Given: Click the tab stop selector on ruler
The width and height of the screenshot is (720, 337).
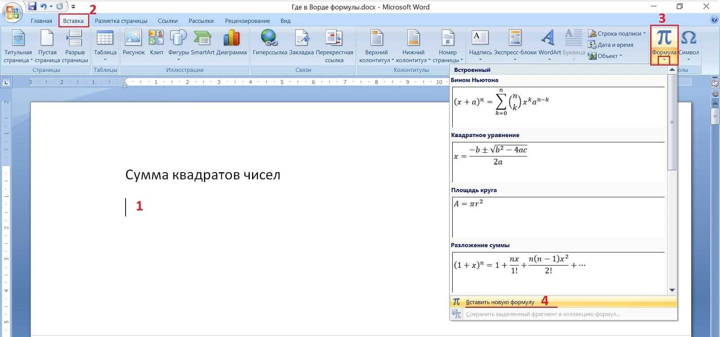Looking at the screenshot, I should pos(6,82).
